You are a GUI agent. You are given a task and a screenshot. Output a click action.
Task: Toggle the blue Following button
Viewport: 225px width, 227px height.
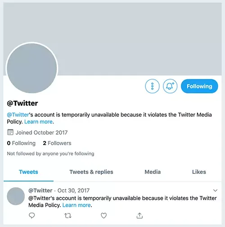click(x=199, y=86)
